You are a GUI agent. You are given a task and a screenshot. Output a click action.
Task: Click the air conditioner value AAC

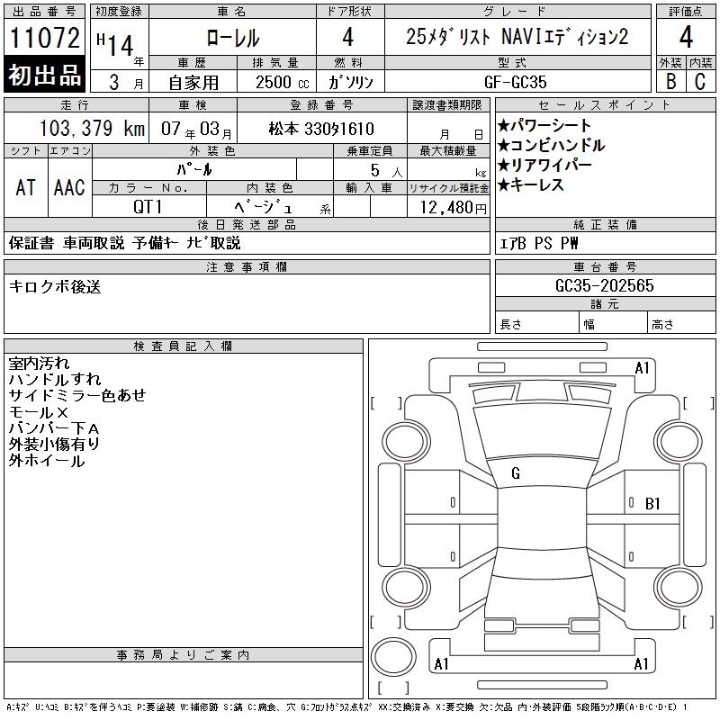(x=69, y=187)
